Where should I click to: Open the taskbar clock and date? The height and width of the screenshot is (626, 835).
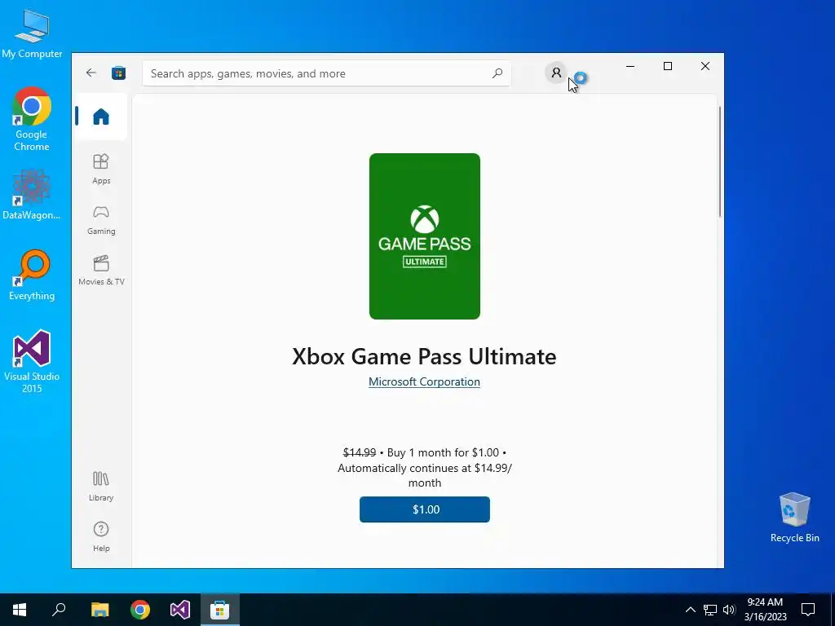(x=765, y=610)
